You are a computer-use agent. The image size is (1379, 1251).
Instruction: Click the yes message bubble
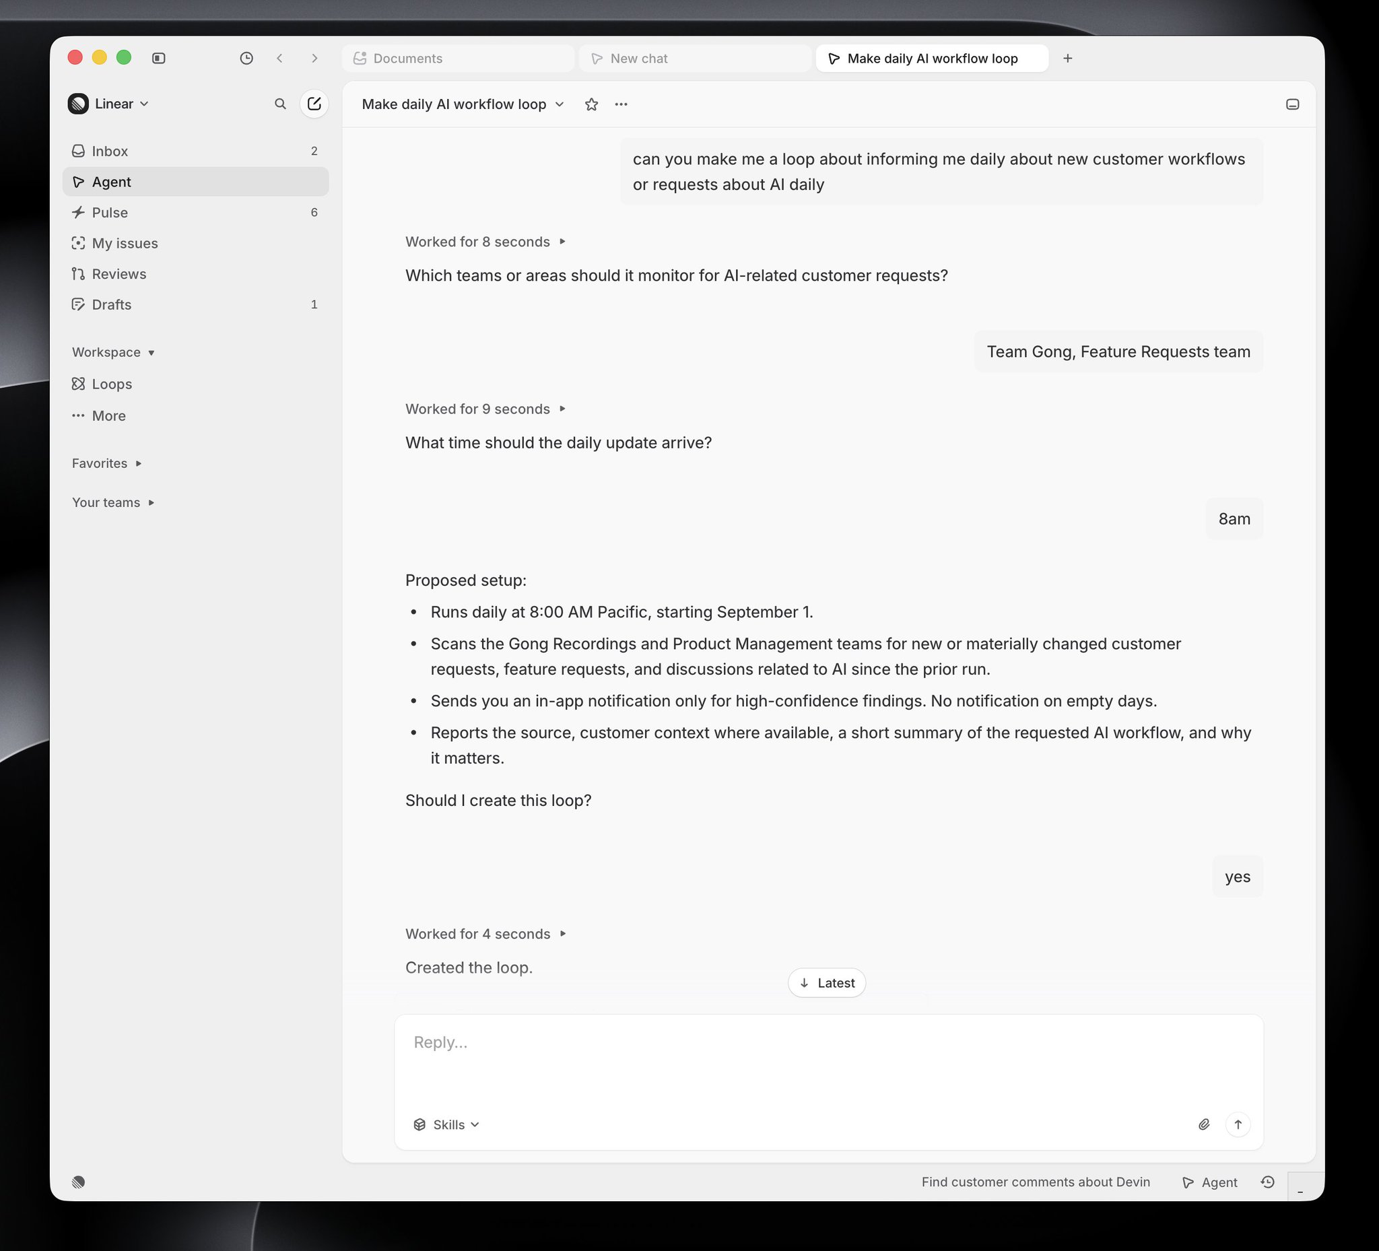click(x=1238, y=877)
